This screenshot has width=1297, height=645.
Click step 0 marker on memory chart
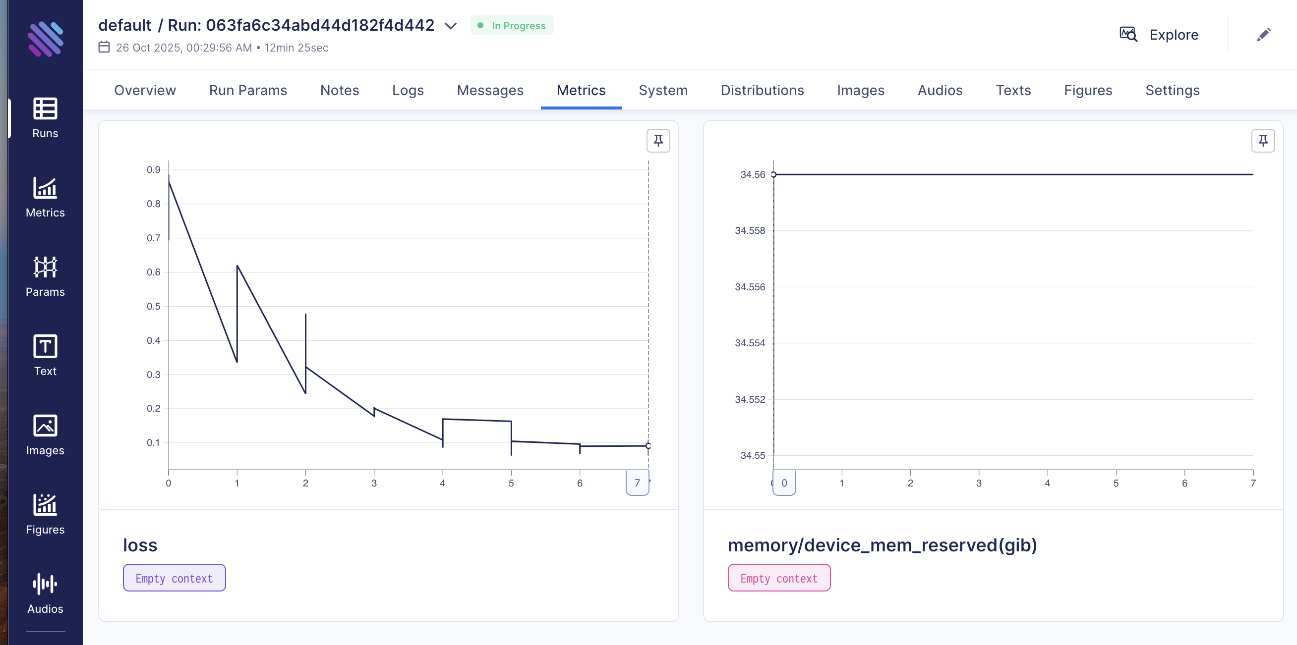(784, 483)
